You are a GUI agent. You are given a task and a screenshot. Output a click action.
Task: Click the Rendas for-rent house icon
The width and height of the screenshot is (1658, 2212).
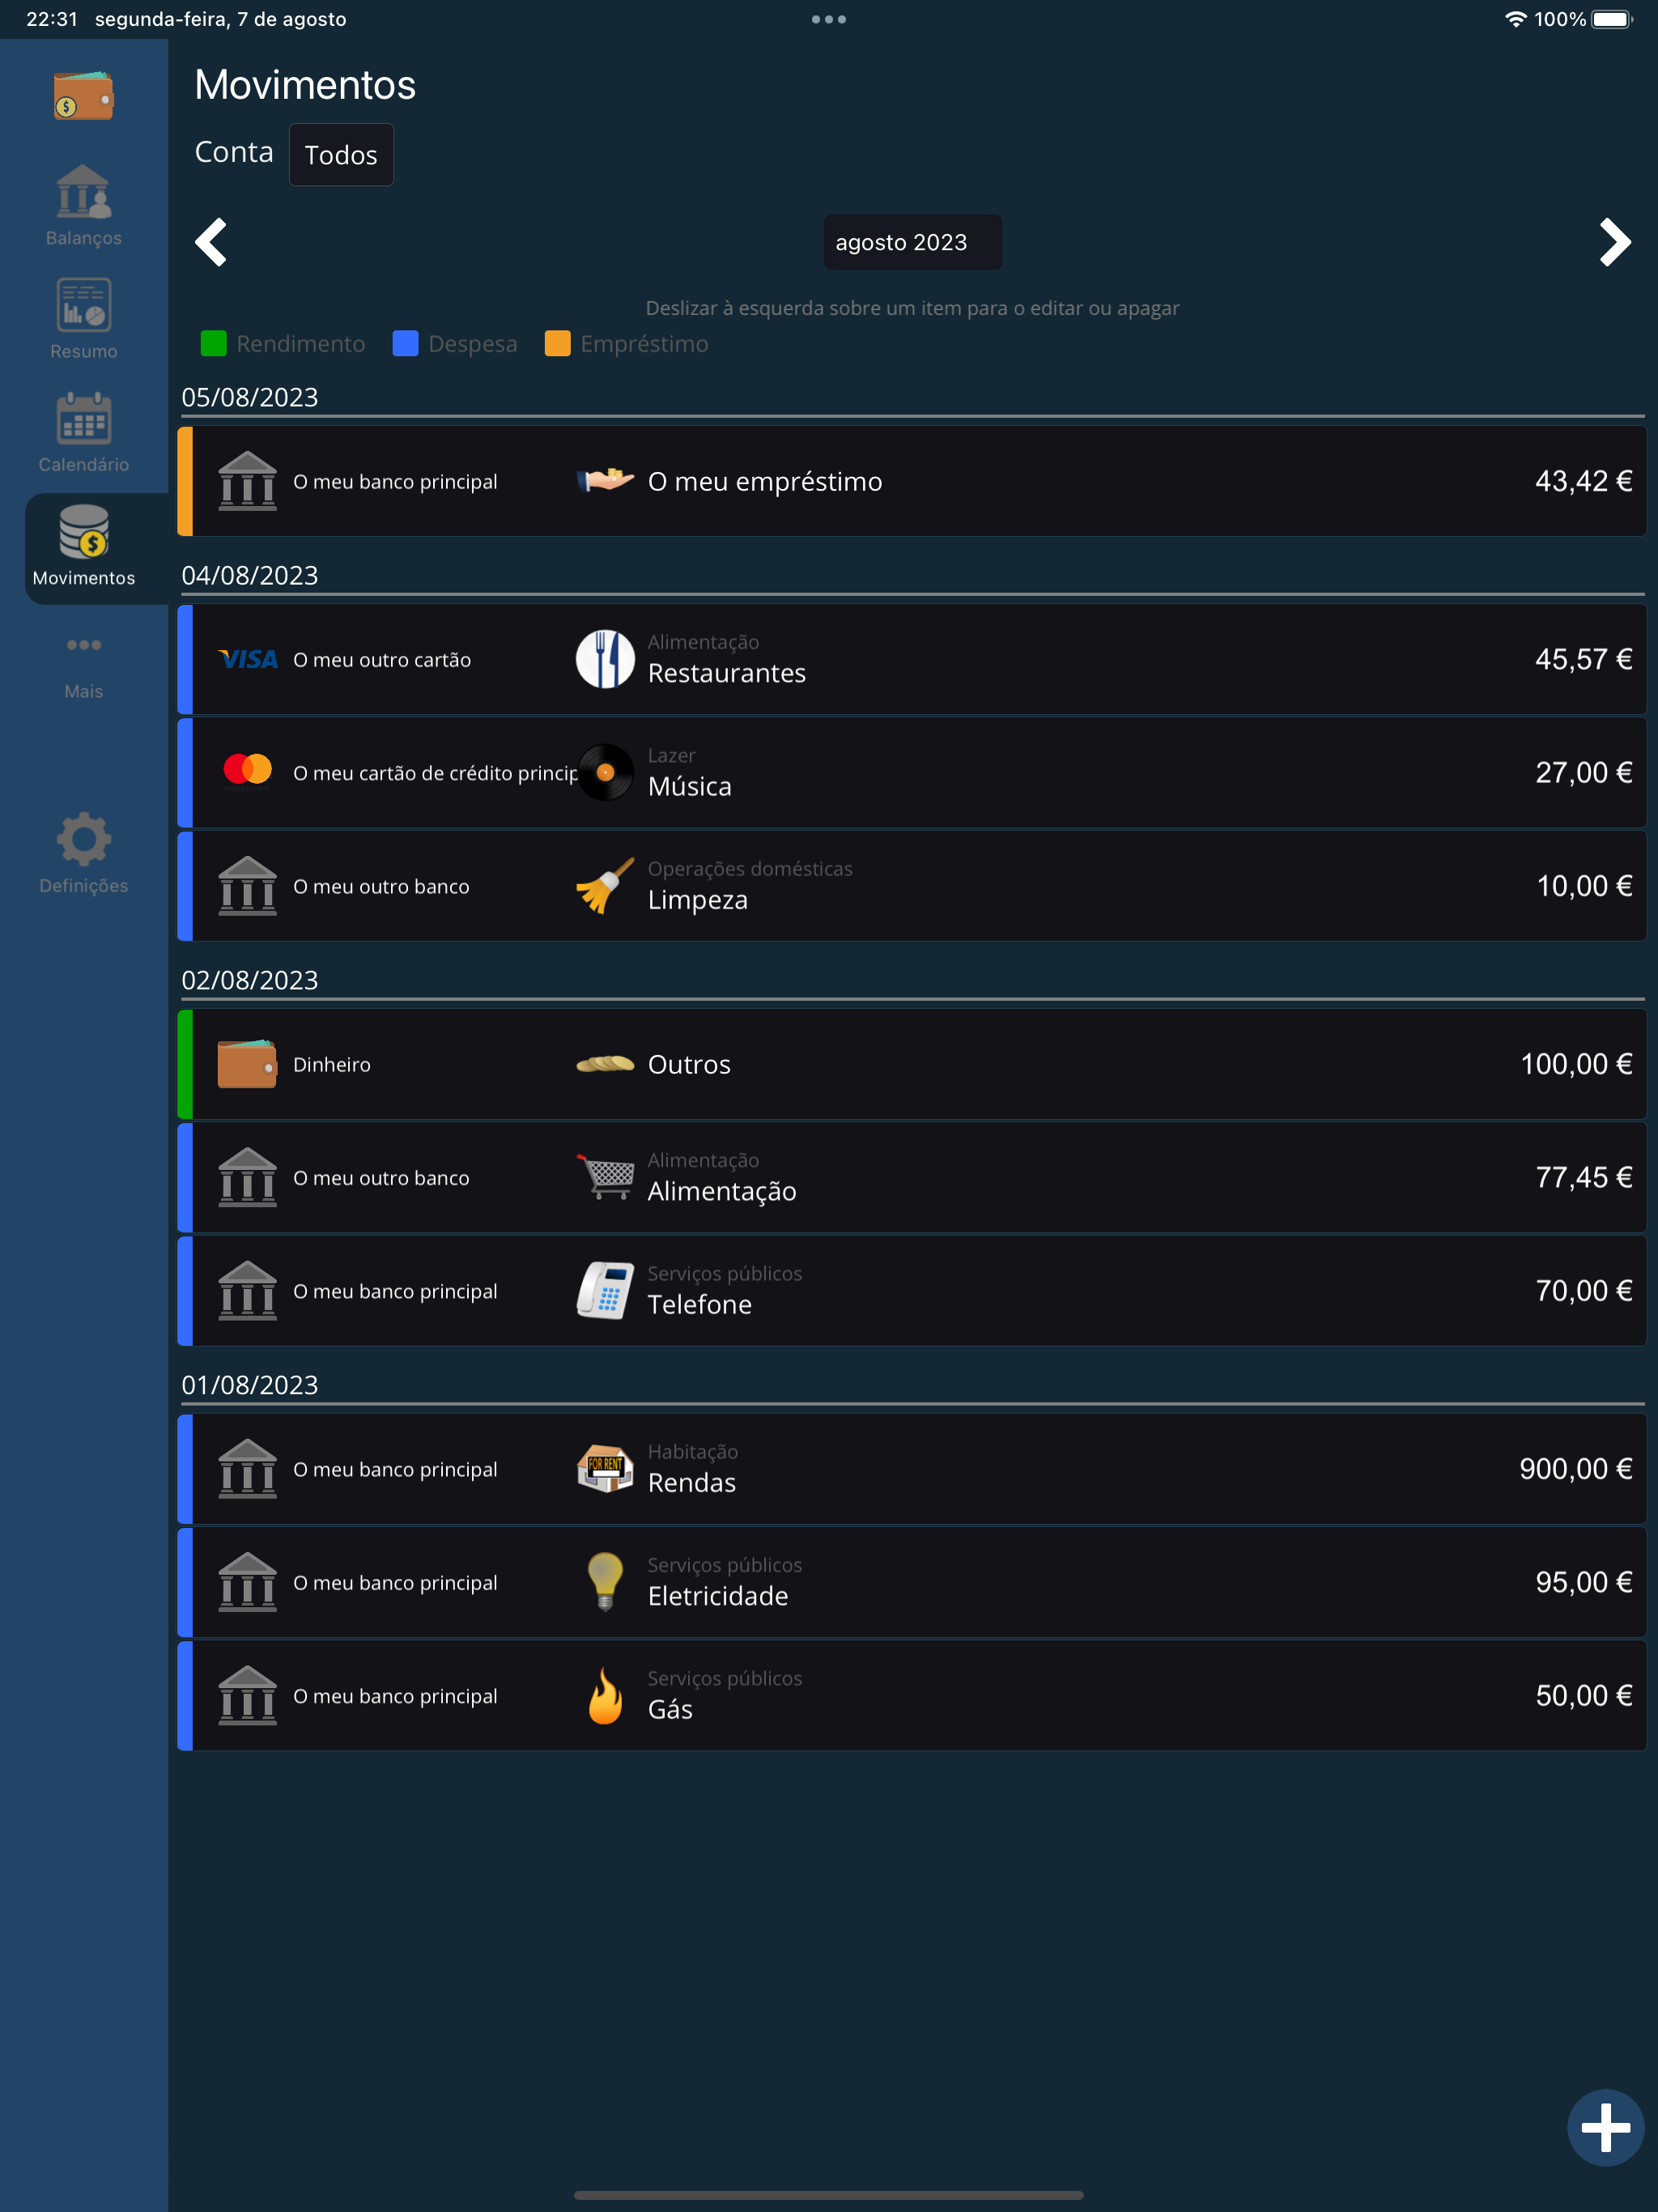[605, 1469]
